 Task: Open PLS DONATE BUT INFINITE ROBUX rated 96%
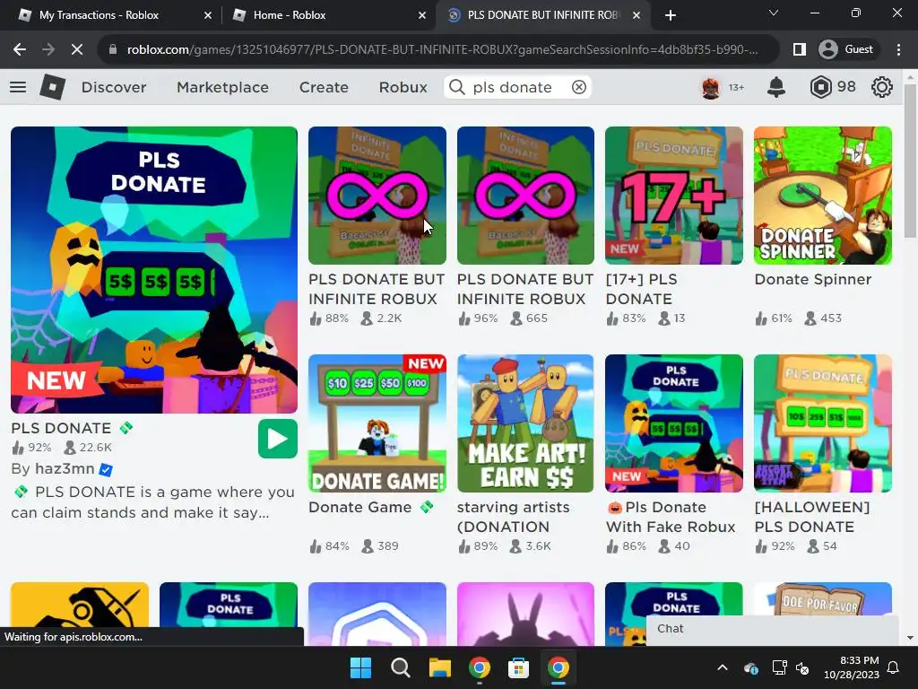point(525,196)
